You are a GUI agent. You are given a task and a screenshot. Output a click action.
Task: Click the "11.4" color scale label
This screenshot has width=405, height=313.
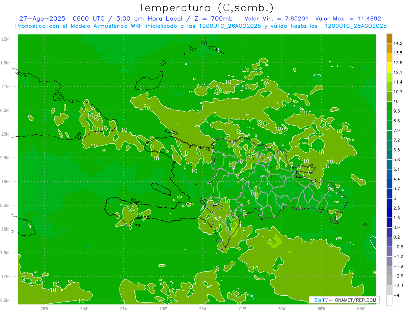[x=398, y=82]
